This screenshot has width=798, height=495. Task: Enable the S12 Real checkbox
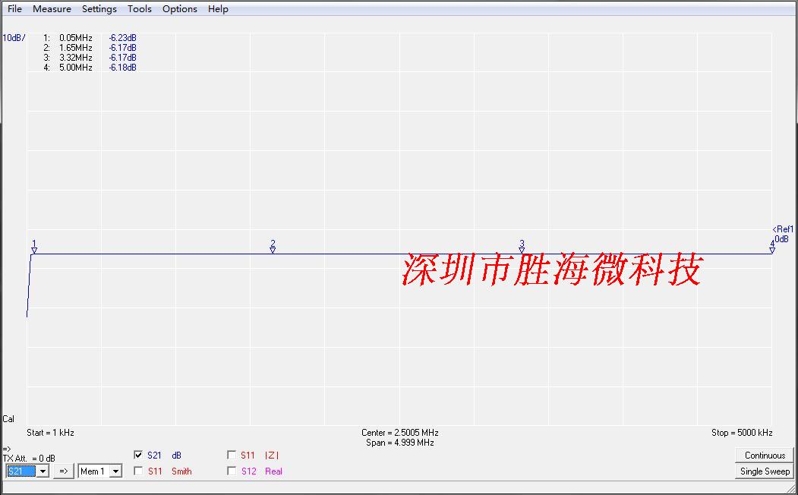tap(232, 471)
